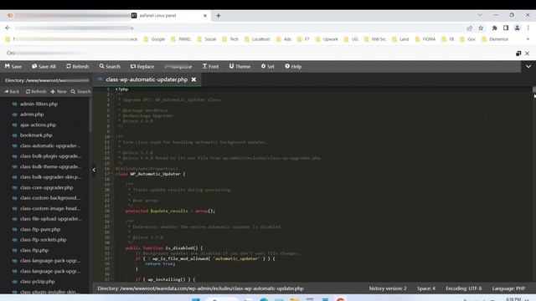536x301 pixels.
Task: Open browser tab search dropdown arrow
Action: pyautogui.click(x=480, y=15)
